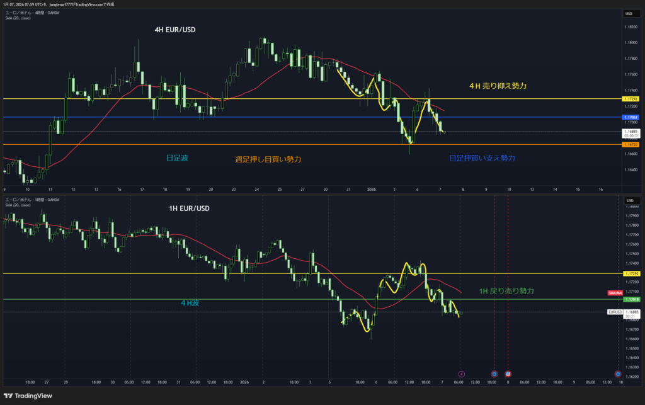This screenshot has width=645, height=405.
Task: Select the blue 1.17062 price label
Action: pyautogui.click(x=630, y=117)
